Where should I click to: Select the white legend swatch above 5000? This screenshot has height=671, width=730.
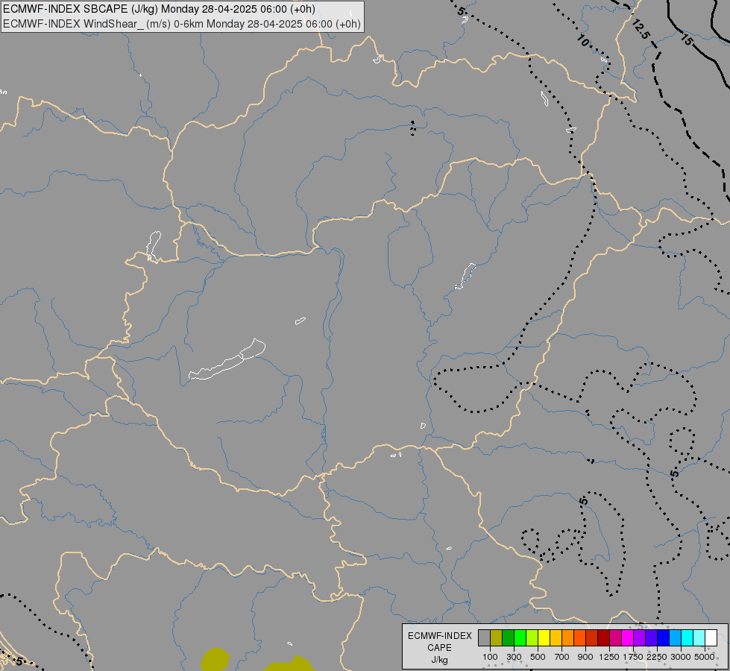click(x=711, y=638)
